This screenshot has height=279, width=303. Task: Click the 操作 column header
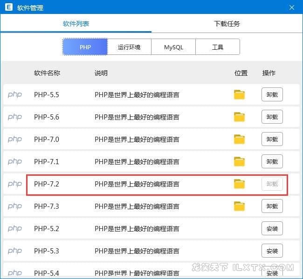269,73
